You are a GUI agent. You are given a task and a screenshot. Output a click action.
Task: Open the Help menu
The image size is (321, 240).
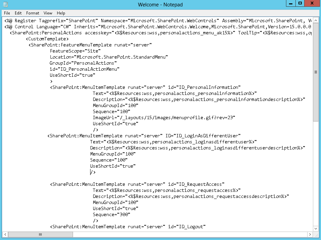[x=61, y=13]
